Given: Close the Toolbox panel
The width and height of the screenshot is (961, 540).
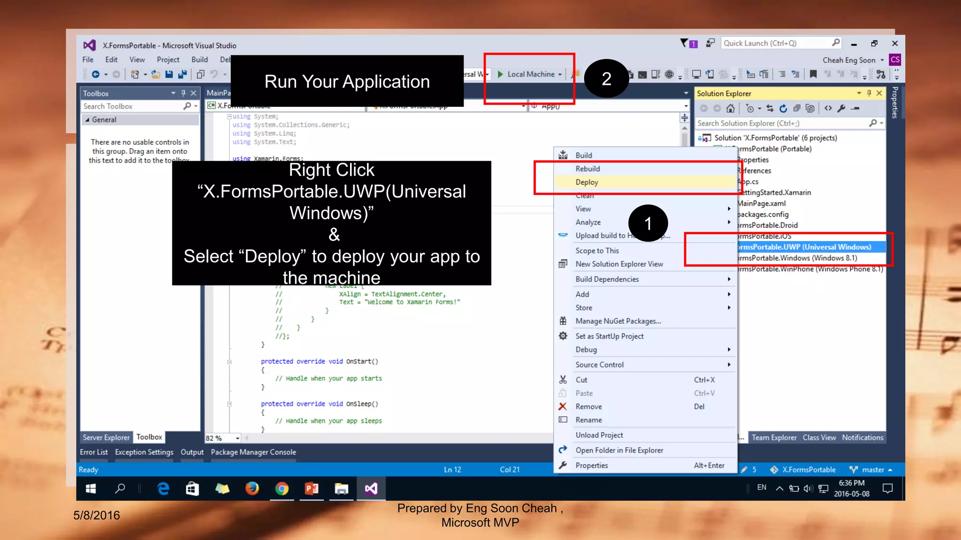Looking at the screenshot, I should (x=193, y=93).
